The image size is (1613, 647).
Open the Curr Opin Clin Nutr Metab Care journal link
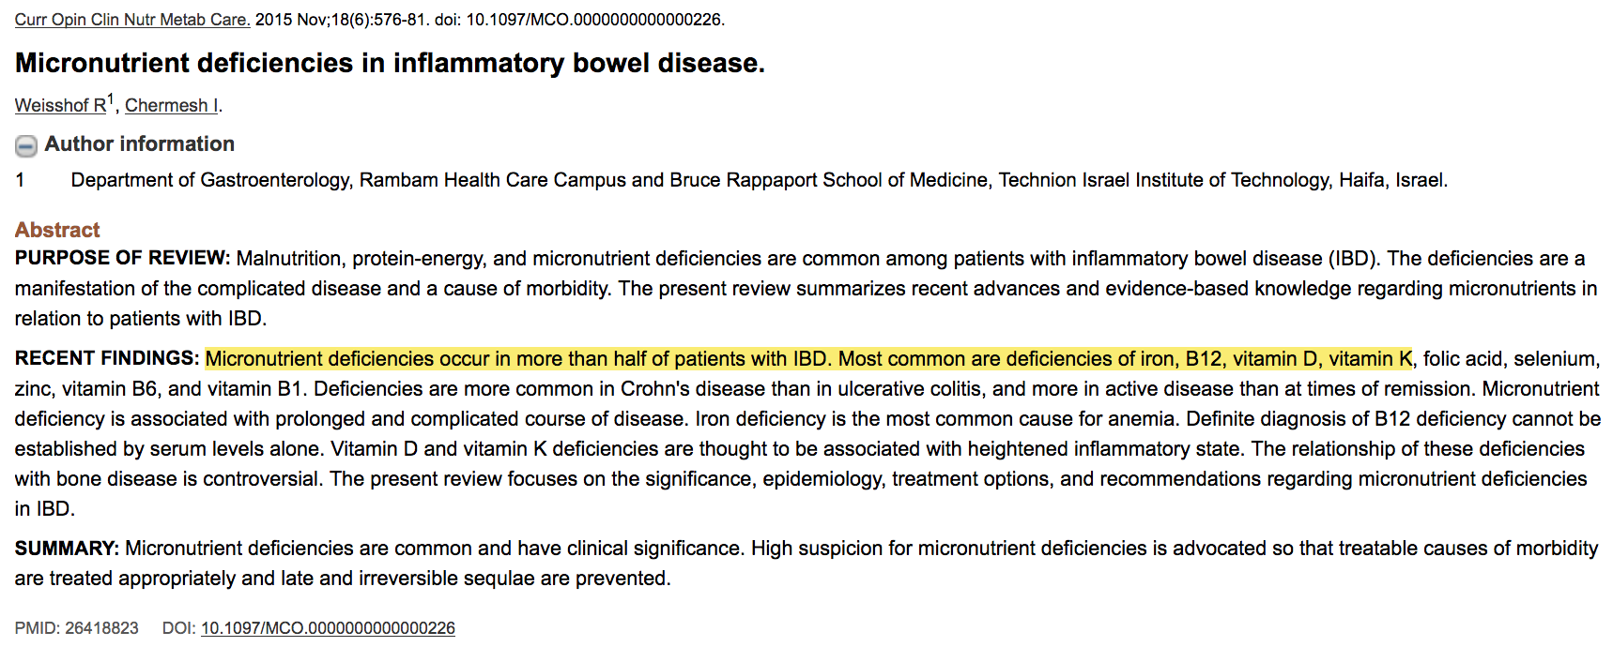(132, 20)
